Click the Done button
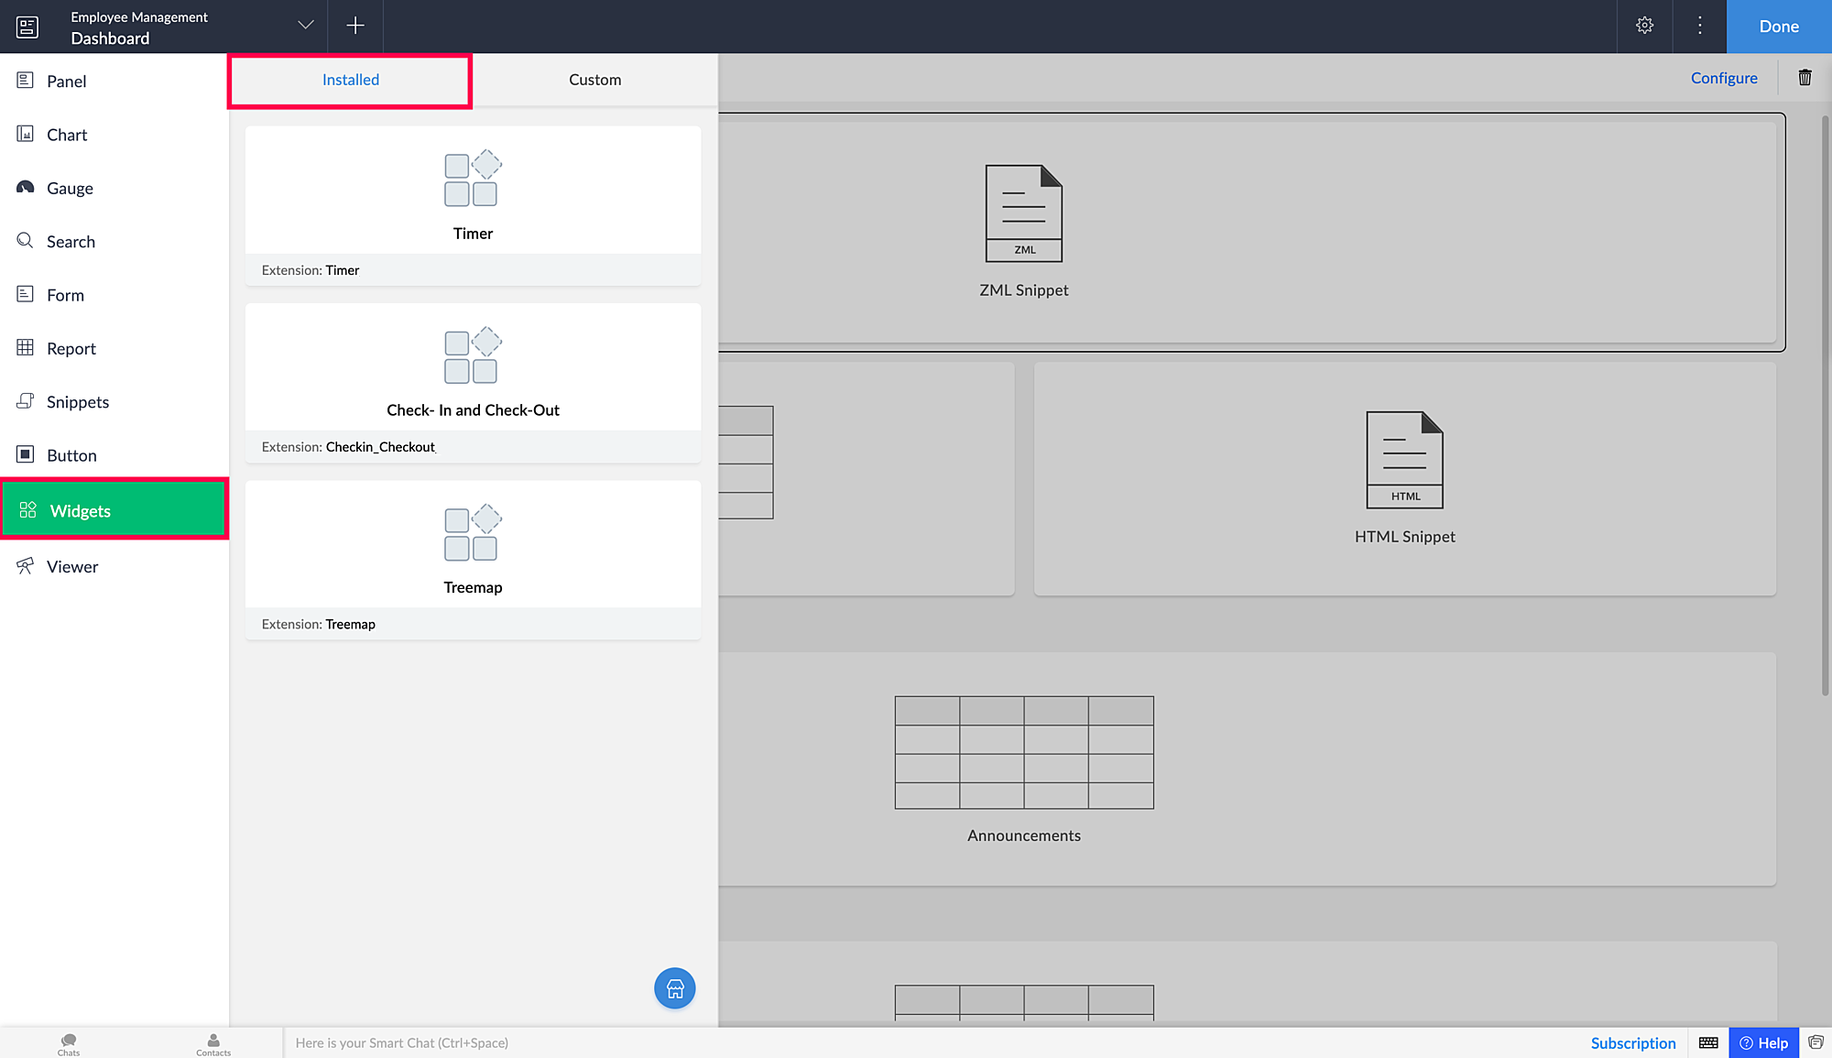Image resolution: width=1832 pixels, height=1058 pixels. 1779,27
